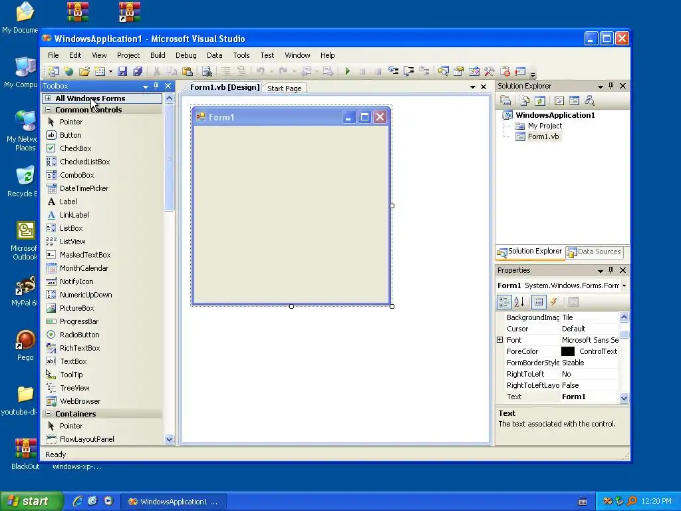This screenshot has height=511, width=681.
Task: Click the ForeColor black color swatch
Action: [568, 351]
